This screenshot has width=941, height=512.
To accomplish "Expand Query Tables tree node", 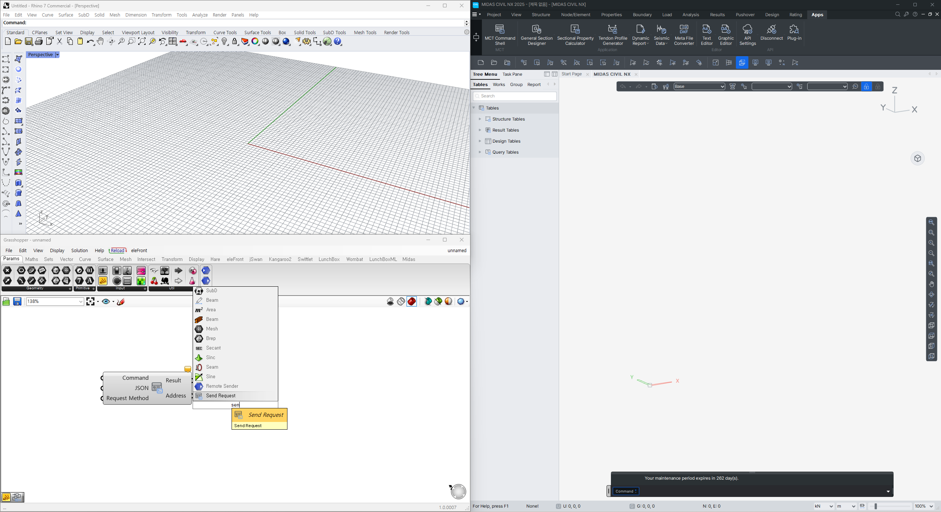I will pos(480,152).
